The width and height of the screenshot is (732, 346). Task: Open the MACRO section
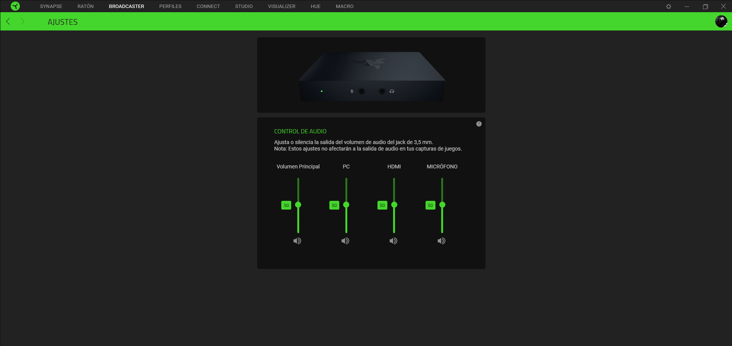(x=344, y=6)
